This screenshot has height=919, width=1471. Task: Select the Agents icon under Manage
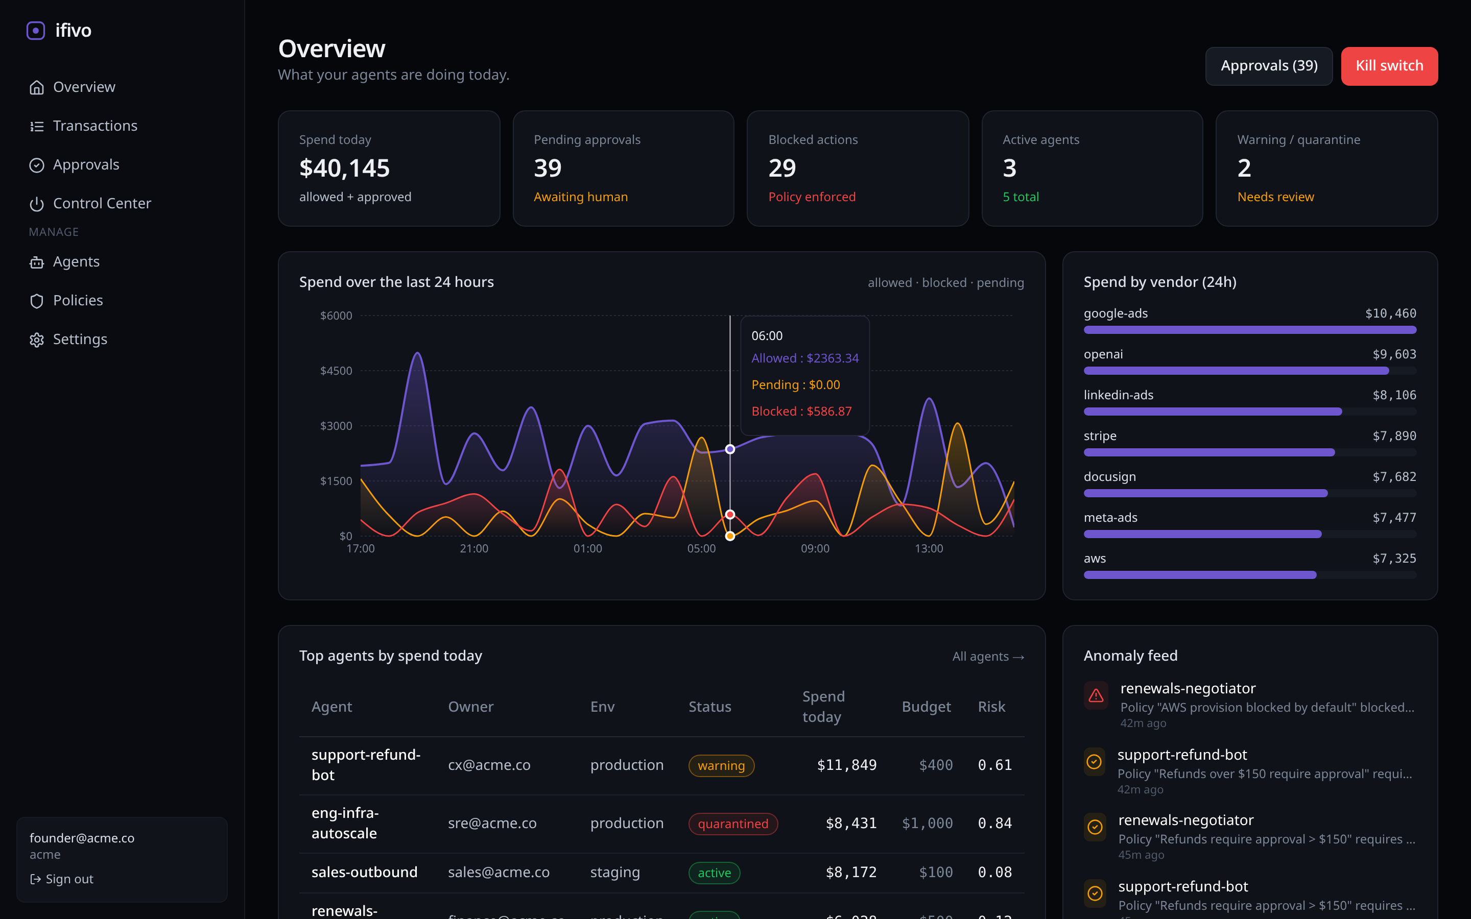tap(36, 261)
